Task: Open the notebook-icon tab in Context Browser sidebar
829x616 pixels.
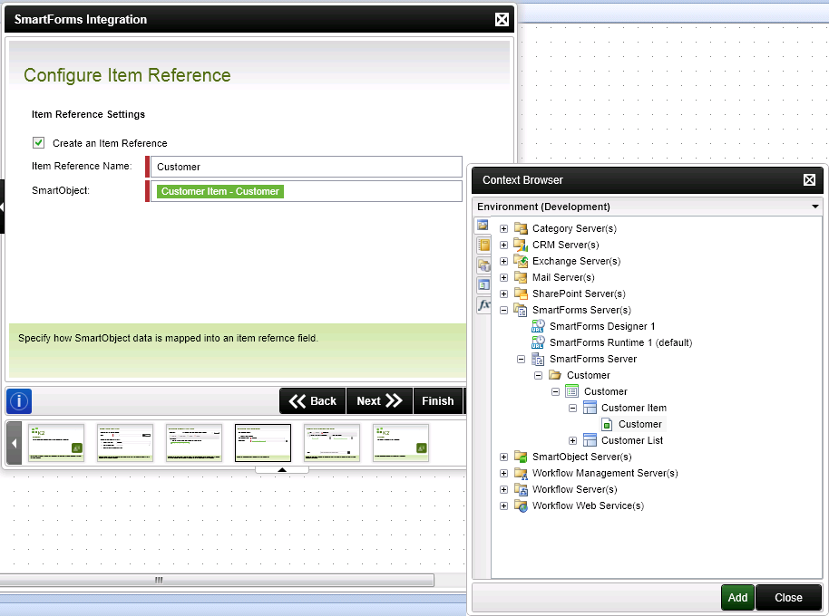Action: click(x=483, y=245)
